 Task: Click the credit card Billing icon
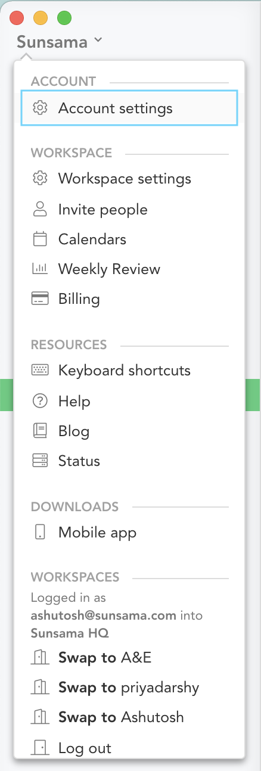(40, 299)
